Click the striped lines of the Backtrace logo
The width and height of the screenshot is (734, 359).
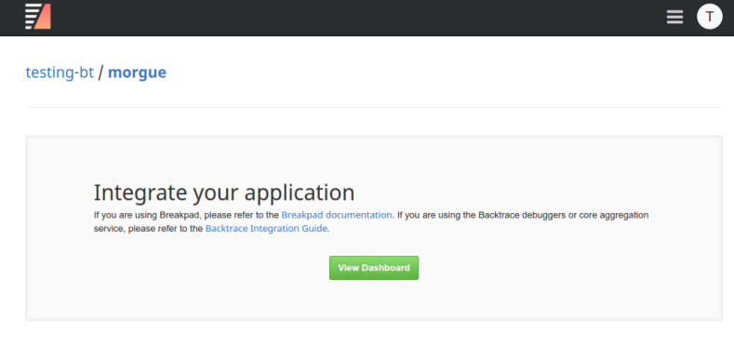(x=32, y=16)
